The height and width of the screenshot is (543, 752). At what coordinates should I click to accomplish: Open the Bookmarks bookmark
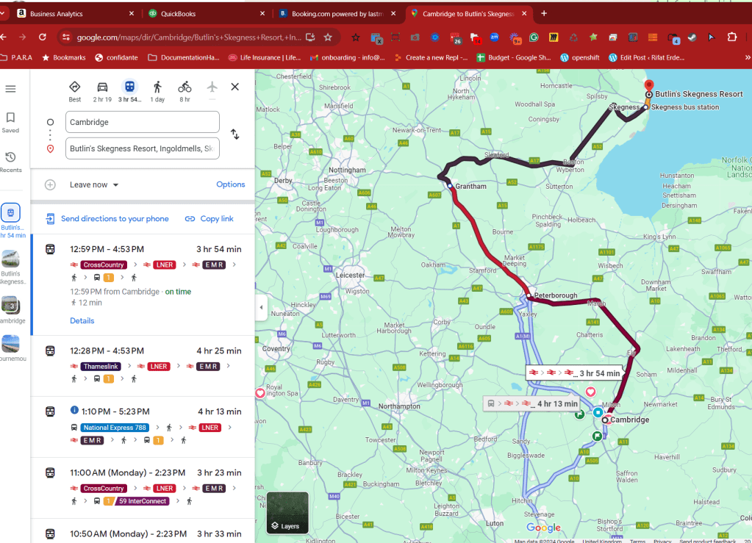pyautogui.click(x=64, y=57)
